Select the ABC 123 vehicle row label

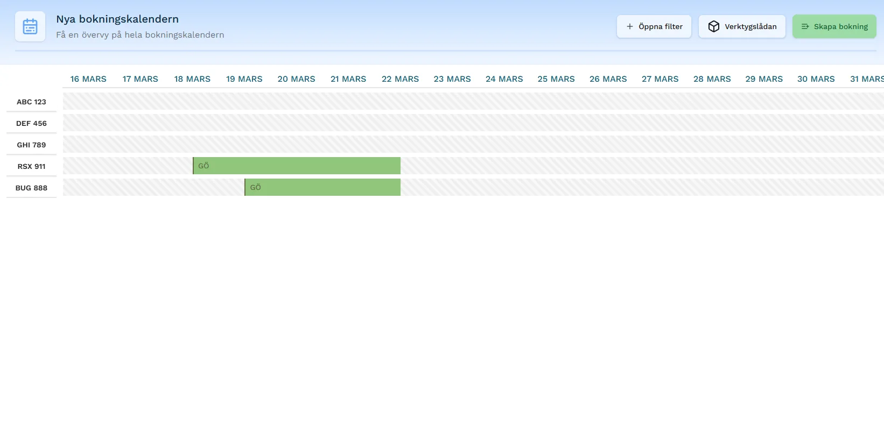pos(31,102)
